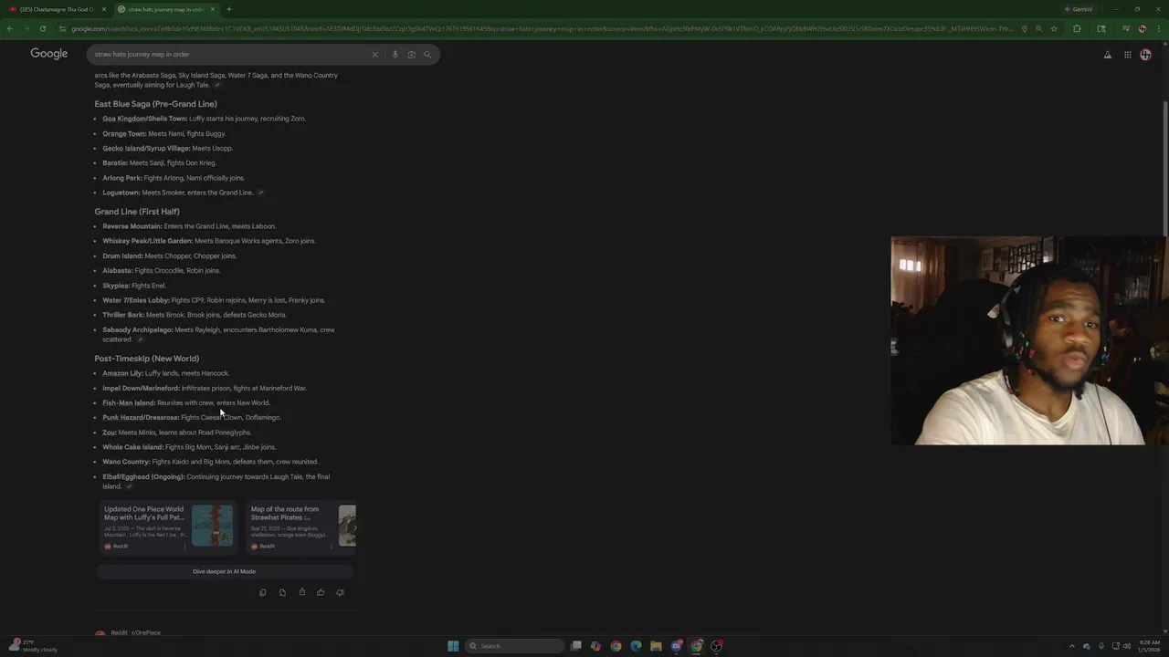Viewport: 1169px width, 657px height.
Task: Click the 'Post-Timeskip (New World)' heading
Action: point(146,359)
